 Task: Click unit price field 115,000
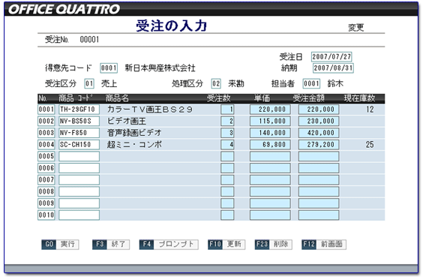(x=270, y=121)
